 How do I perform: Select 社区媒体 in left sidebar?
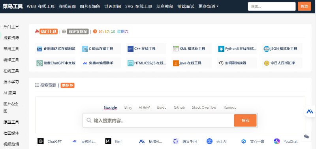pos(11,133)
